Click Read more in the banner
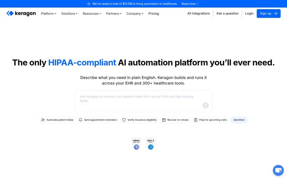 point(190,4)
